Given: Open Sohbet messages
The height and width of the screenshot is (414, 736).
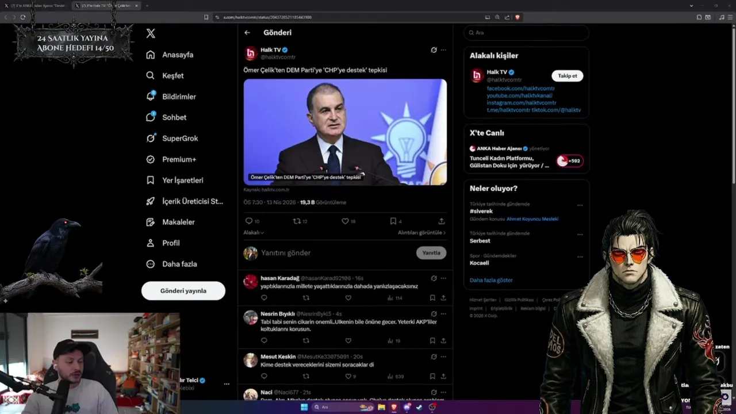Looking at the screenshot, I should click(x=166, y=117).
